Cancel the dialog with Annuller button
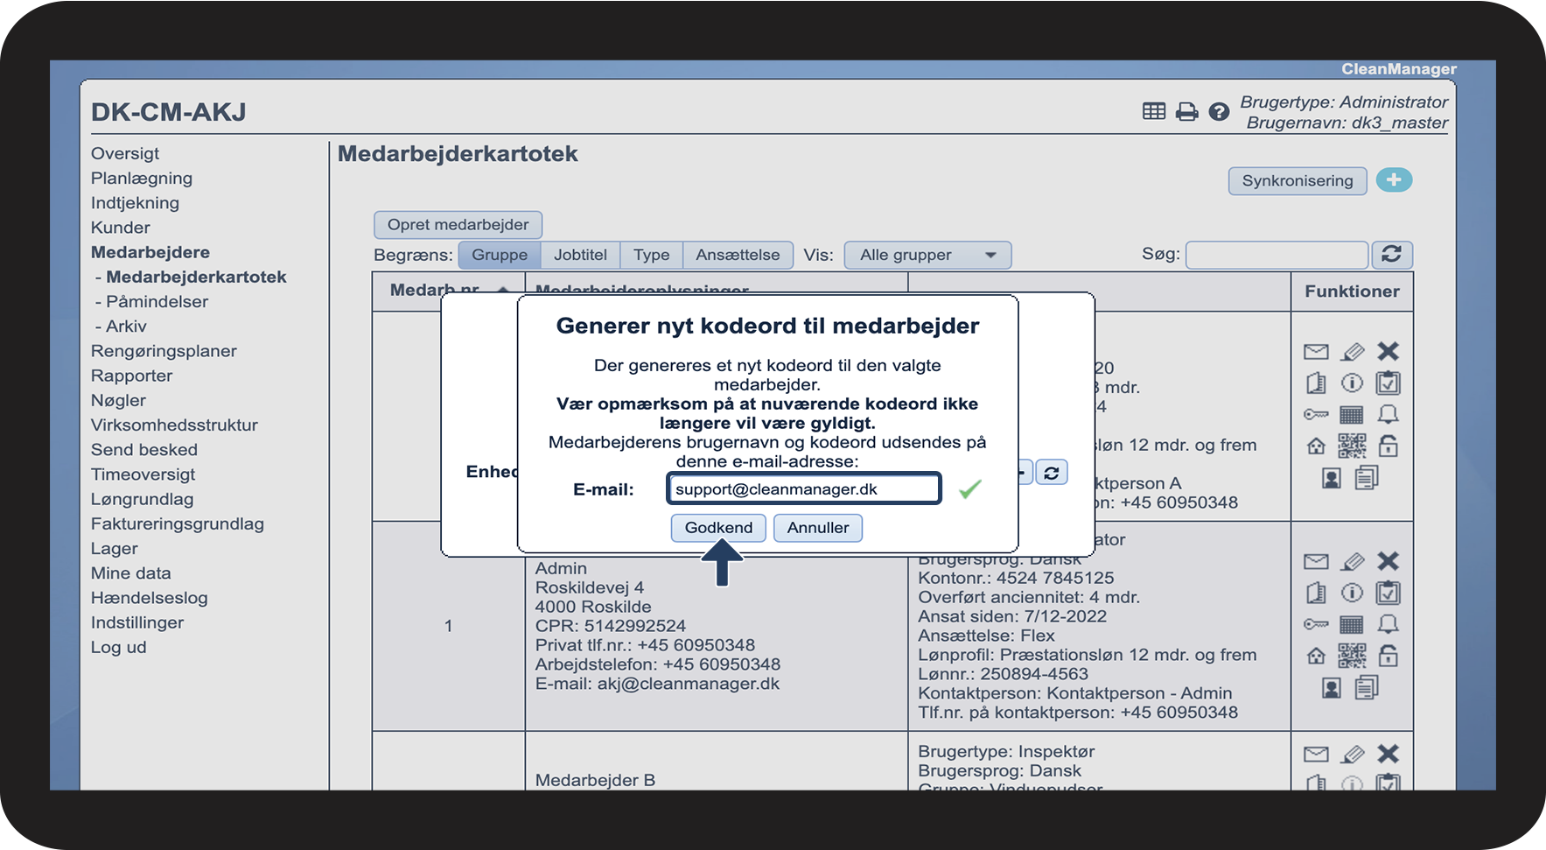Screen dimensions: 1546x850 (x=818, y=528)
